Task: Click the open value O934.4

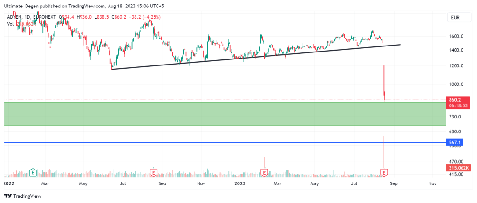Action: (x=67, y=17)
